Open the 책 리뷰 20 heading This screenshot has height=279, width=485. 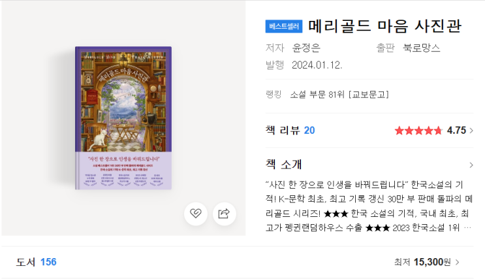pyautogui.click(x=290, y=131)
